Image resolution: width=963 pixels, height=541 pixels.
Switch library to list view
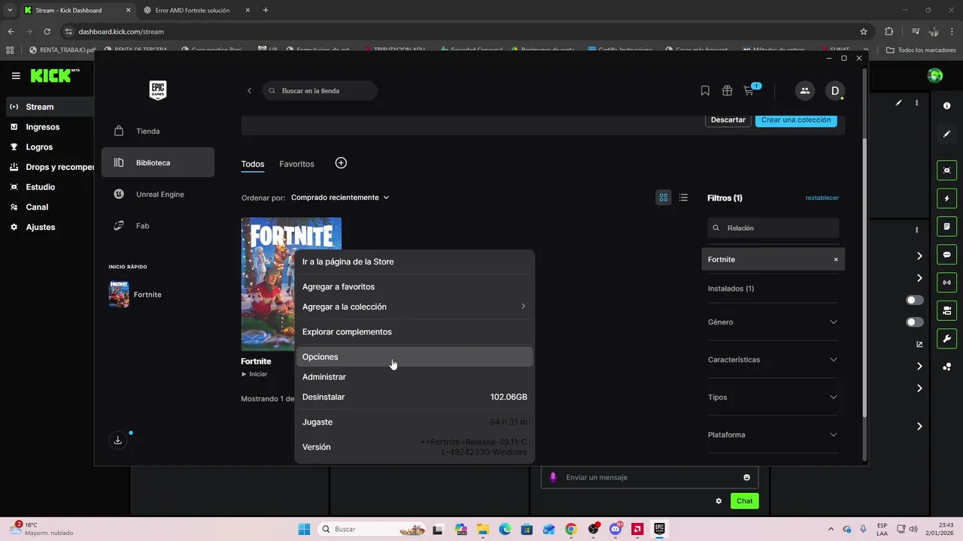[x=683, y=198]
